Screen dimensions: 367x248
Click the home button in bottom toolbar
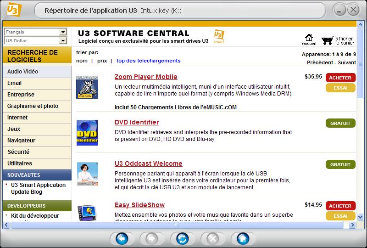[x=243, y=238]
